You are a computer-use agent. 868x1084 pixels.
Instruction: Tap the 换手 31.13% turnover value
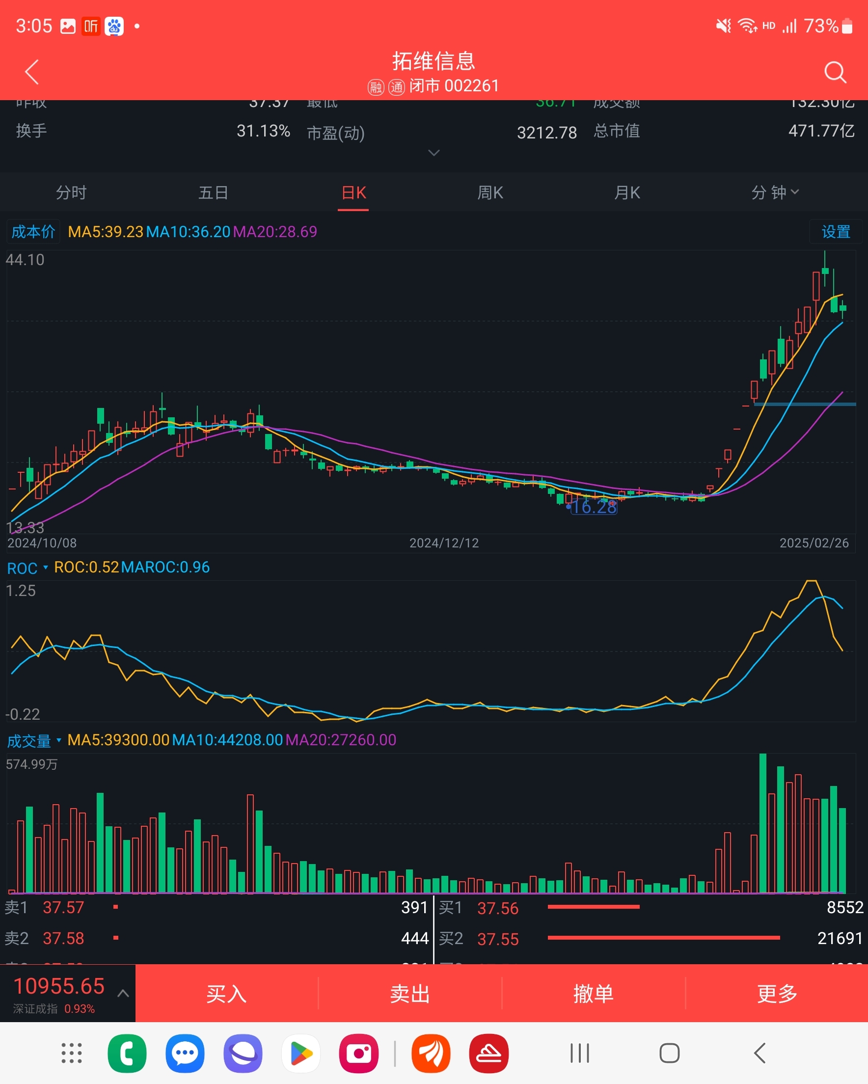point(264,131)
